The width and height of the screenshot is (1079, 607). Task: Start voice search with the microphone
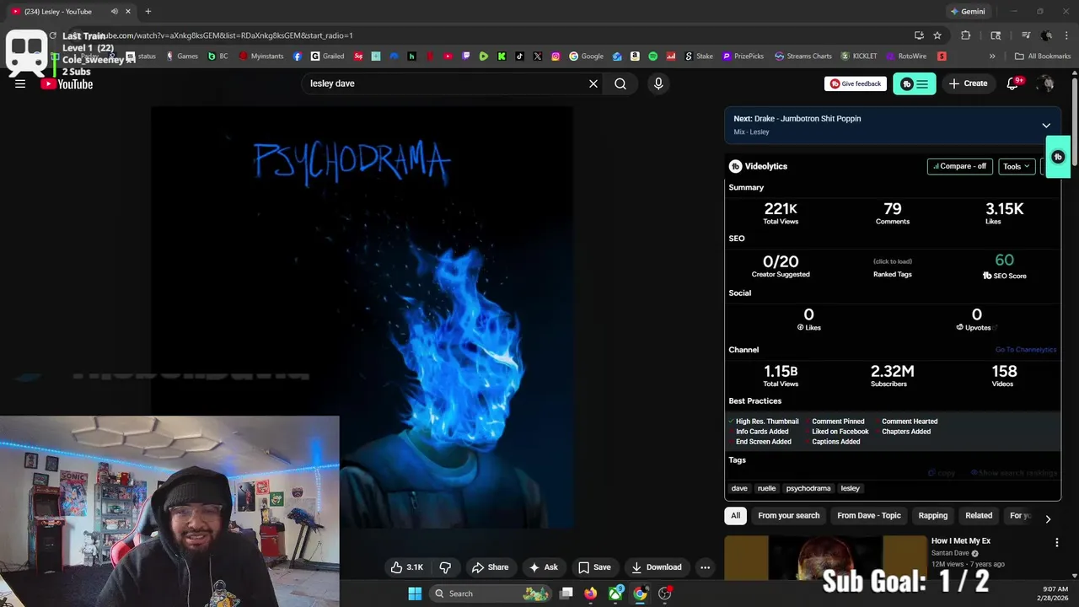click(x=658, y=83)
